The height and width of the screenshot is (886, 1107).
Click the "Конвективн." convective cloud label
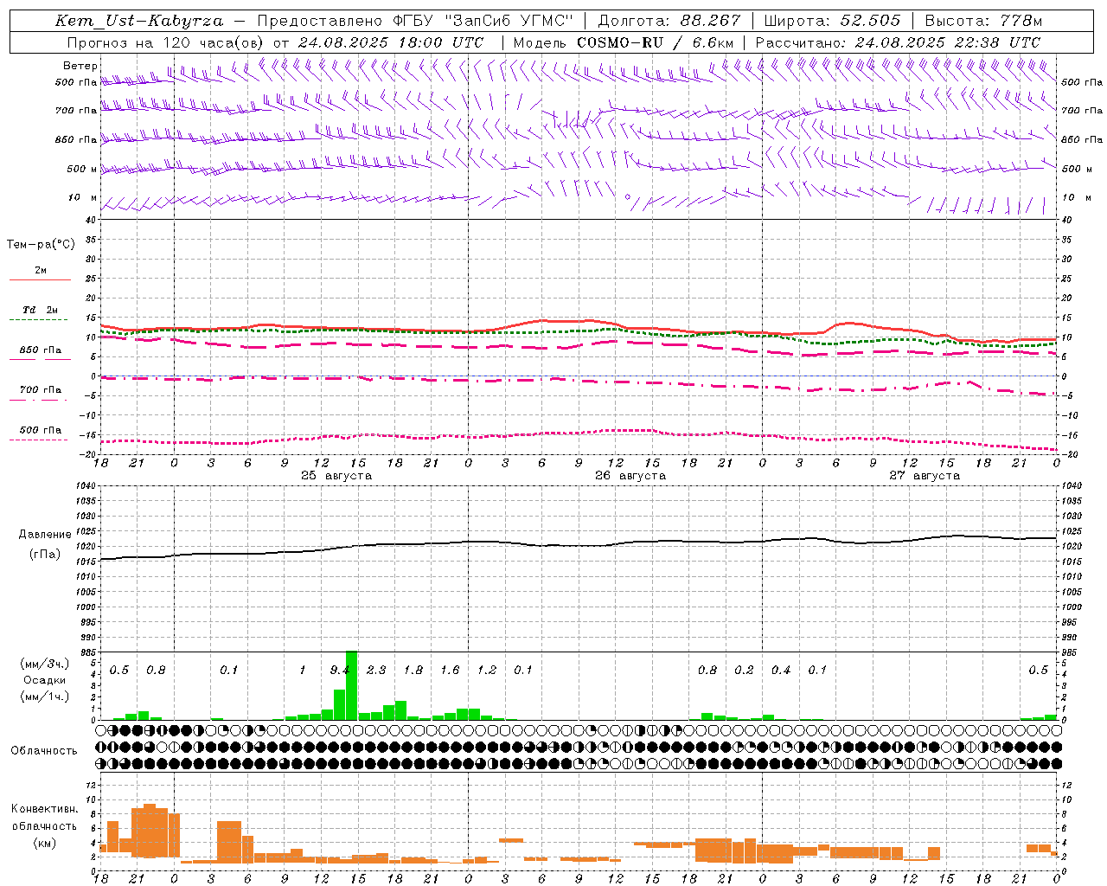click(x=44, y=809)
